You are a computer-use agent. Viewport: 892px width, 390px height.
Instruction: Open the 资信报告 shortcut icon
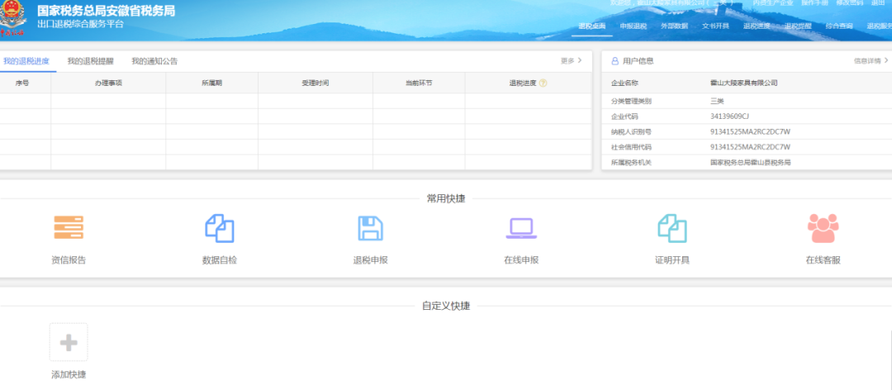(x=69, y=228)
